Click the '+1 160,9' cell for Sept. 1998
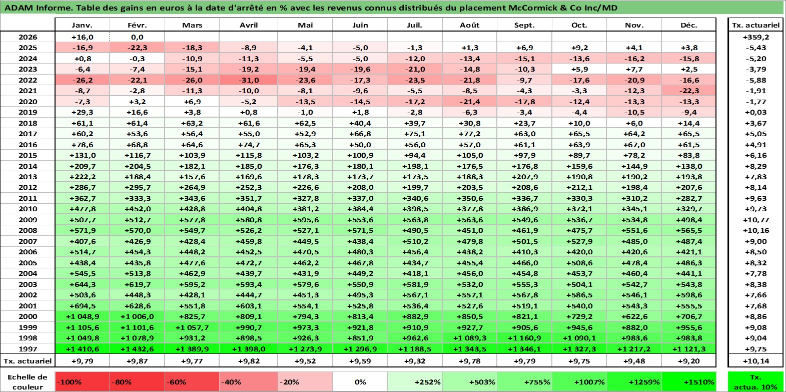Screen dimensions: 786x392 coord(524,338)
